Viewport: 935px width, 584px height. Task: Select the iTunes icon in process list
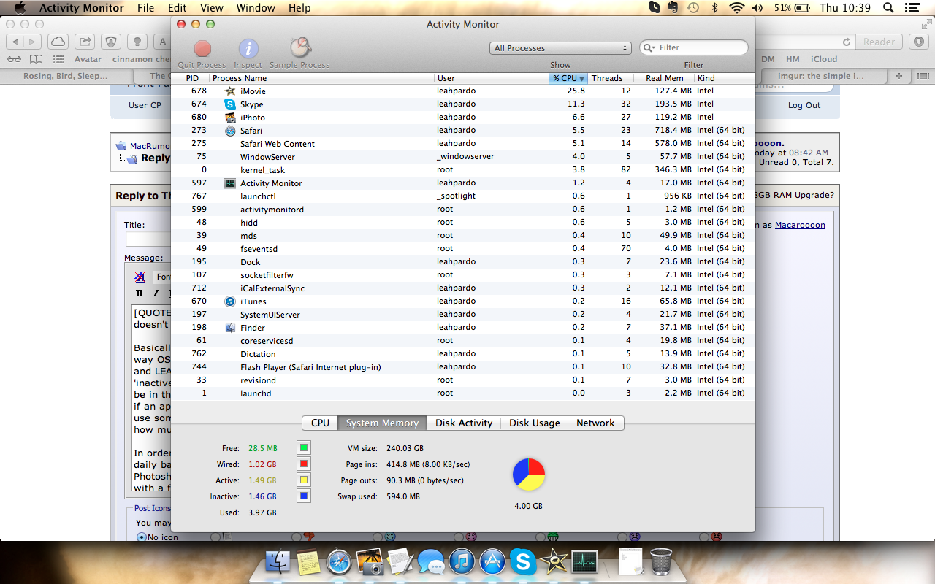pyautogui.click(x=230, y=301)
